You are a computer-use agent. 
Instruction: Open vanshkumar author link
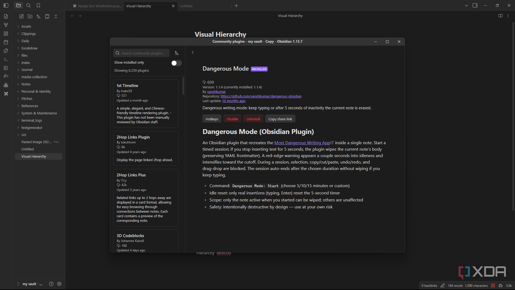[x=216, y=92]
